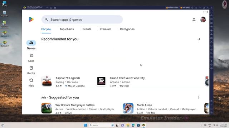Select Kids in the sidebar
This screenshot has width=229, height=128.
[x=31, y=83]
